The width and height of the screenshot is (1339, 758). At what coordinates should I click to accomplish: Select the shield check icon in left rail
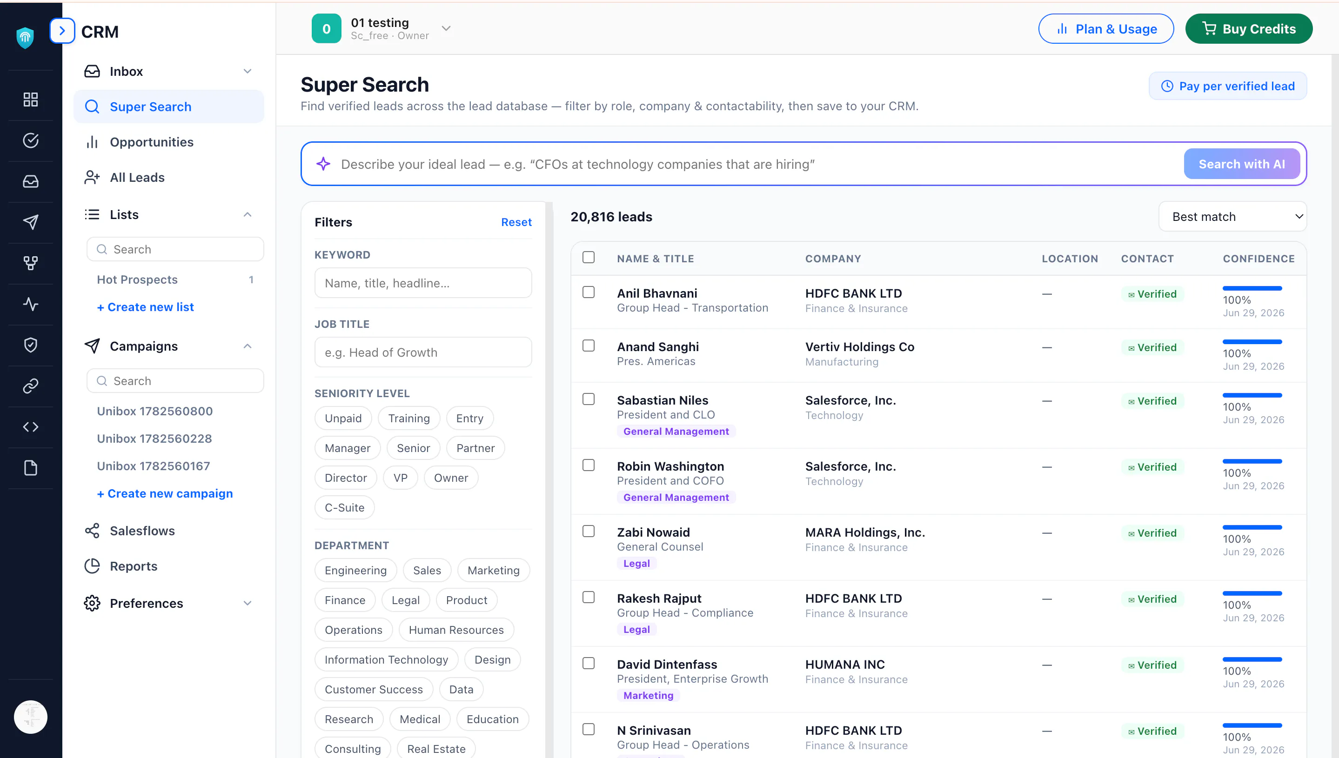coord(31,345)
